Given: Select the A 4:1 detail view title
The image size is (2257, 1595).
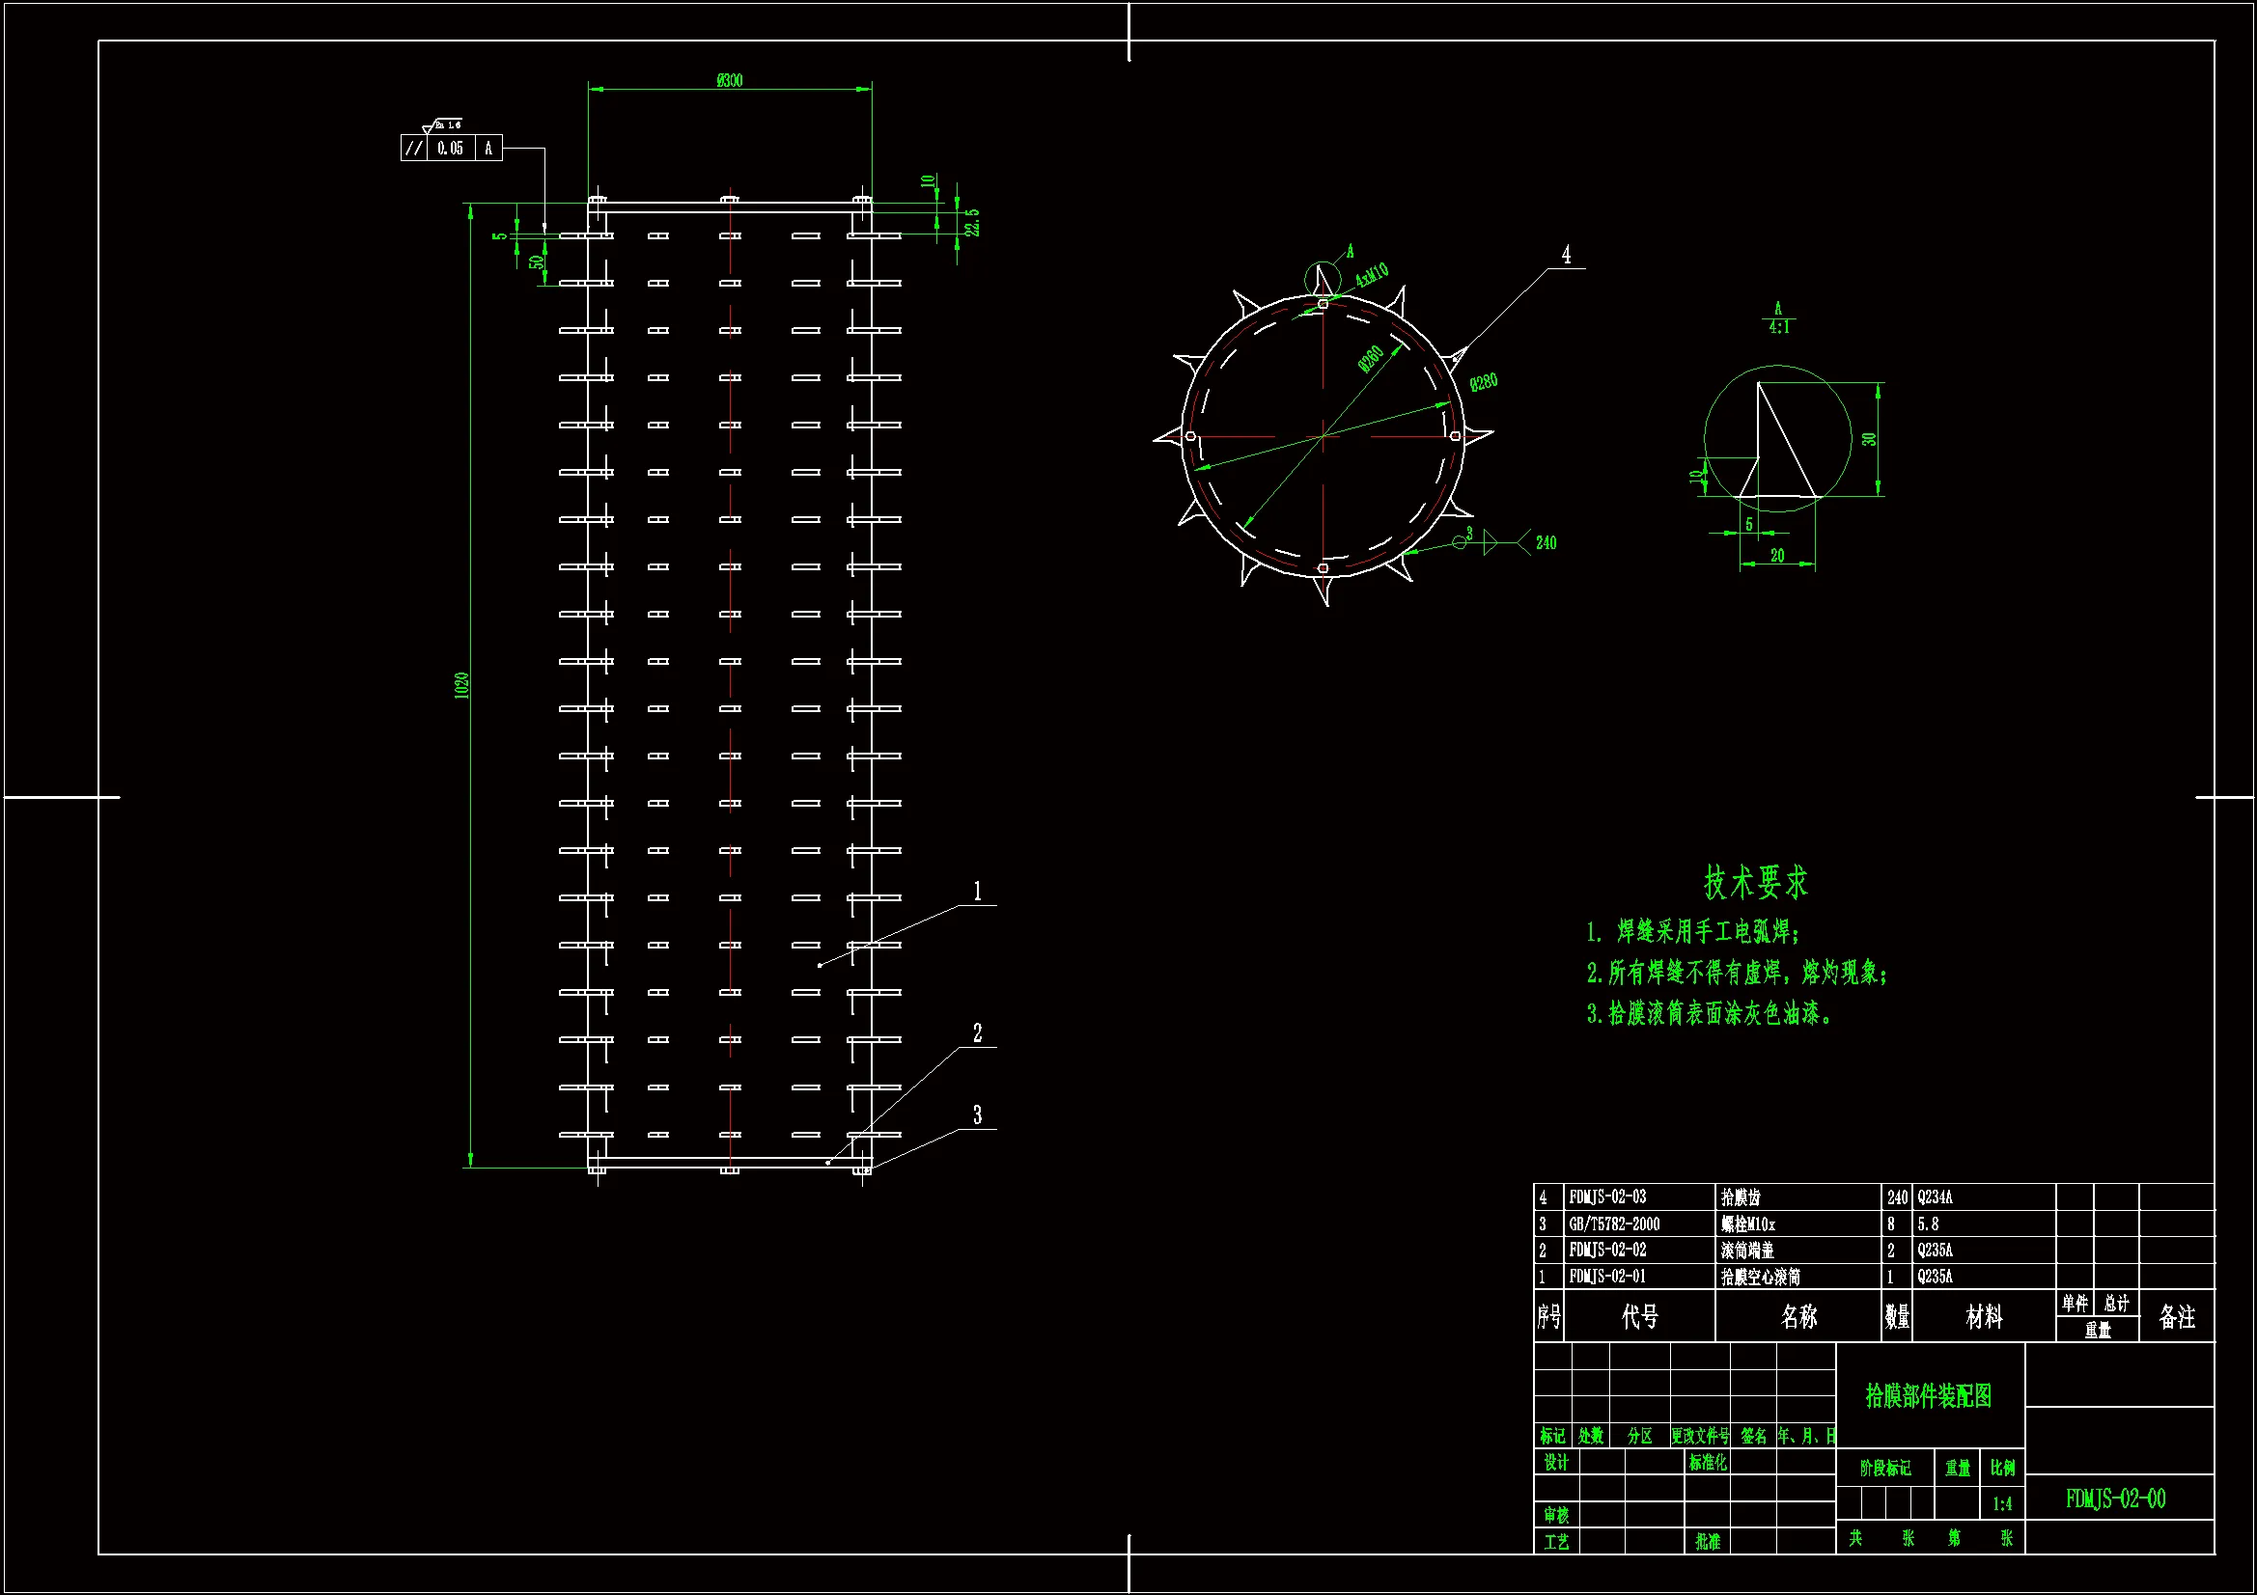Looking at the screenshot, I should [1778, 318].
